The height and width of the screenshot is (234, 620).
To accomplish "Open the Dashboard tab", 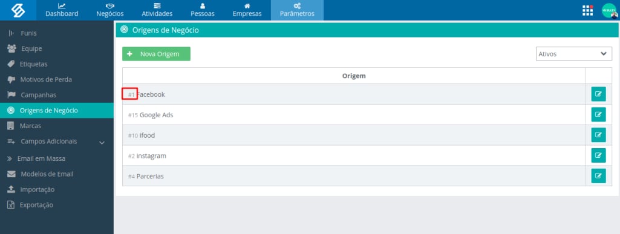I will point(62,10).
